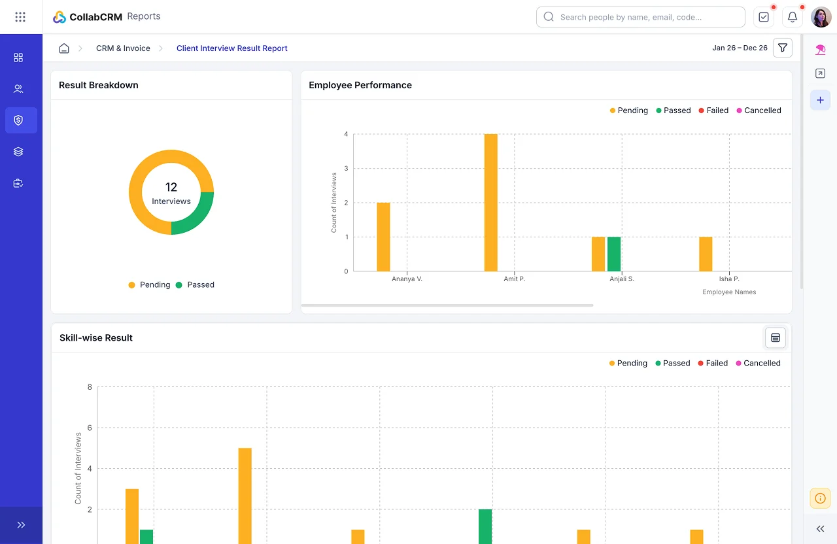Toggle Pending legend in Skill-wise Result

tap(628, 363)
